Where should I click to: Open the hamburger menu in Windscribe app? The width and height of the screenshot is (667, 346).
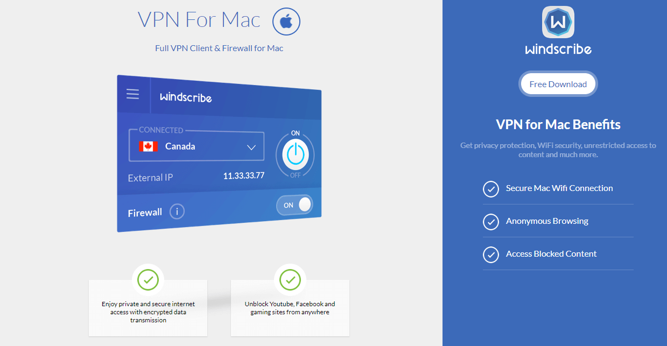click(x=133, y=94)
